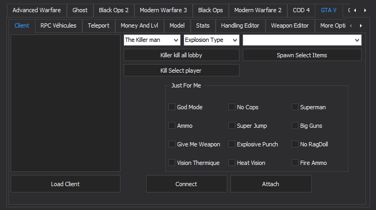The width and height of the screenshot is (376, 210).
Task: Open the Black Ops tab
Action: click(210, 10)
